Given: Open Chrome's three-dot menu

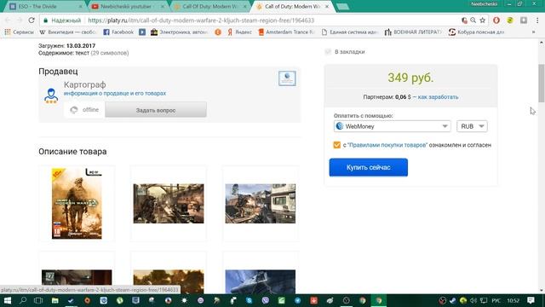Looking at the screenshot, I should coord(537,20).
